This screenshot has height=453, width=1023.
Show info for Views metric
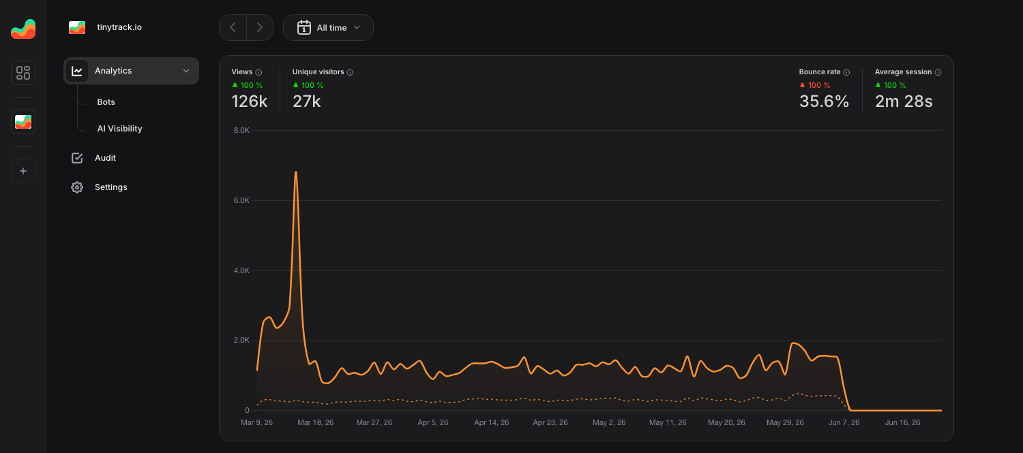tap(258, 72)
